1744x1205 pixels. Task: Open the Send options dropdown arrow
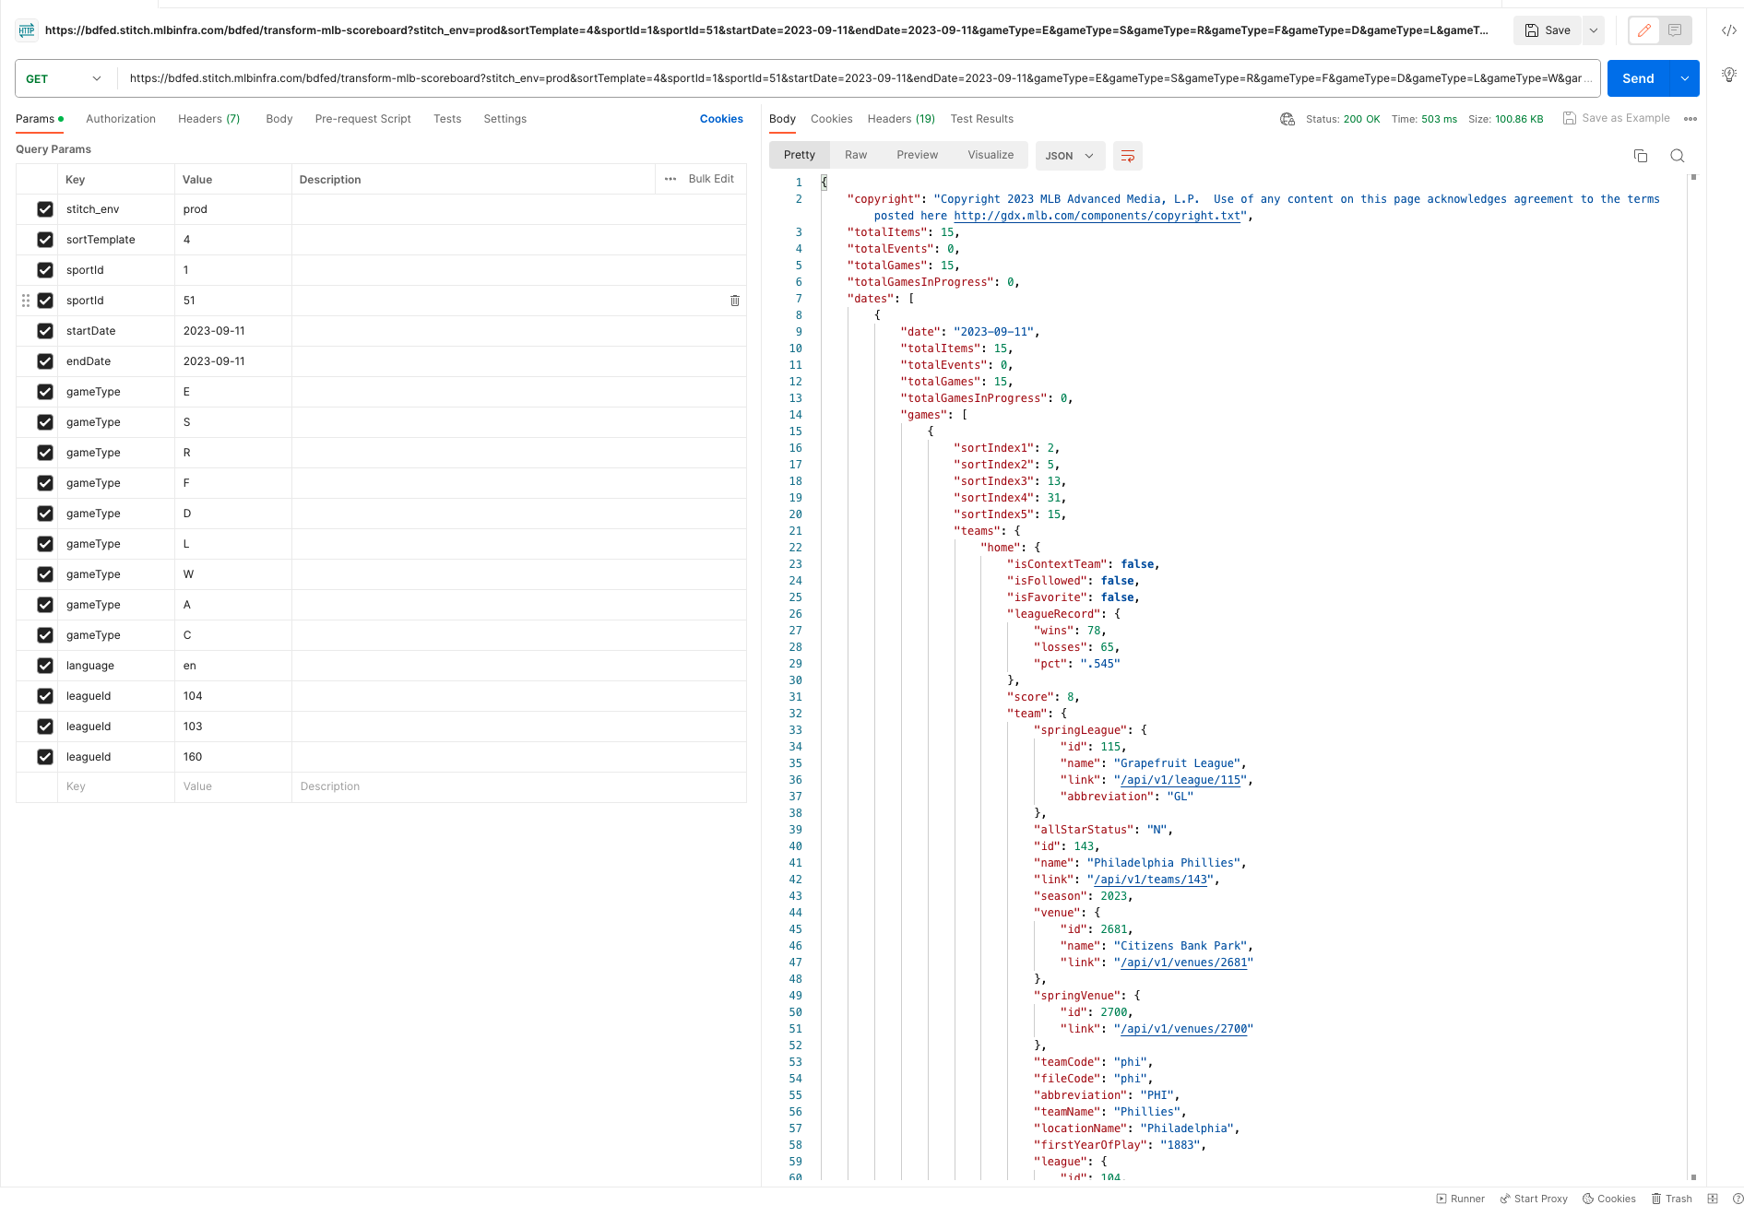[x=1685, y=78]
